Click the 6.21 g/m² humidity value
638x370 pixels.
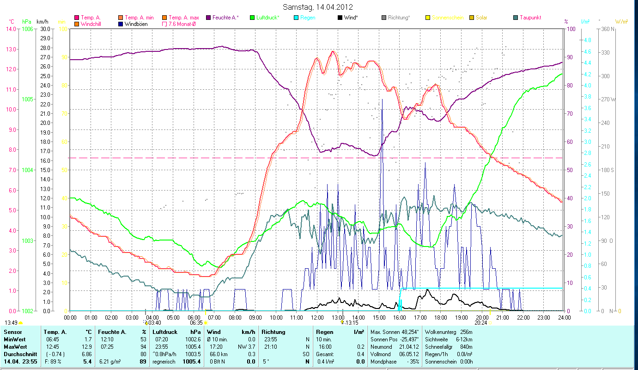coord(110,362)
